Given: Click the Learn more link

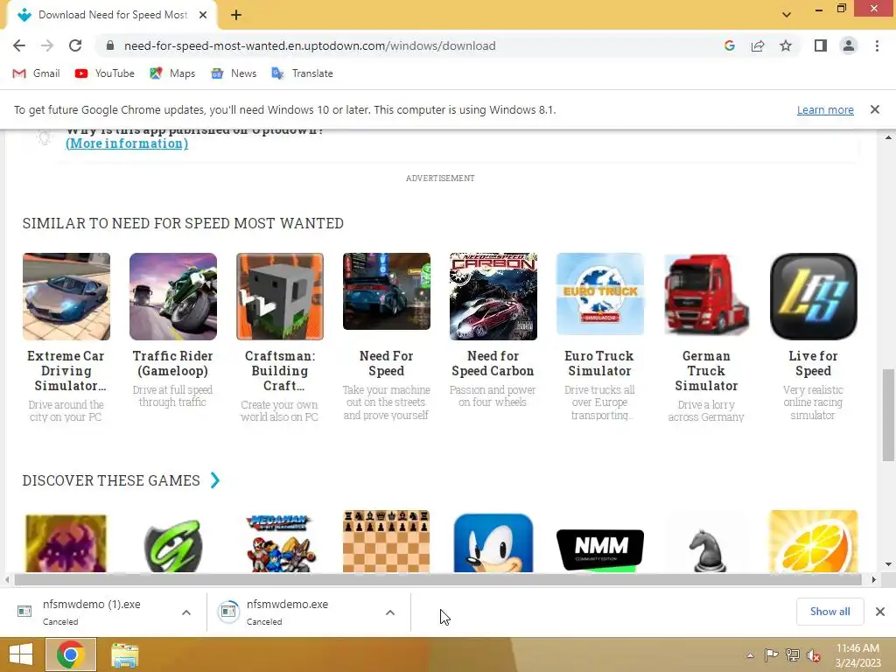Looking at the screenshot, I should coord(825,109).
